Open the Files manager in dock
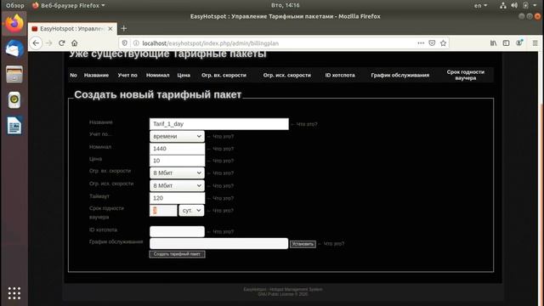This screenshot has width=544, height=306. tap(14, 74)
